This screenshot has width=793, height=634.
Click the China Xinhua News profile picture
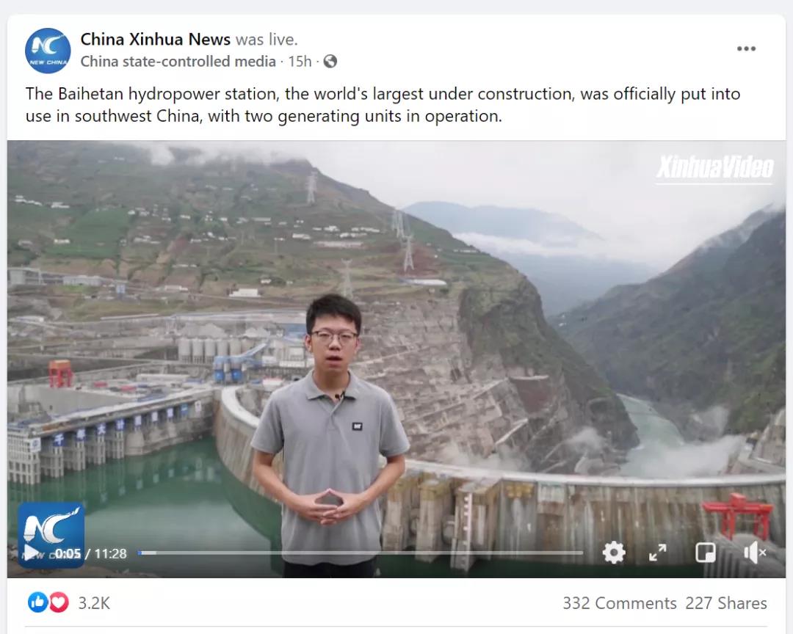coord(48,51)
